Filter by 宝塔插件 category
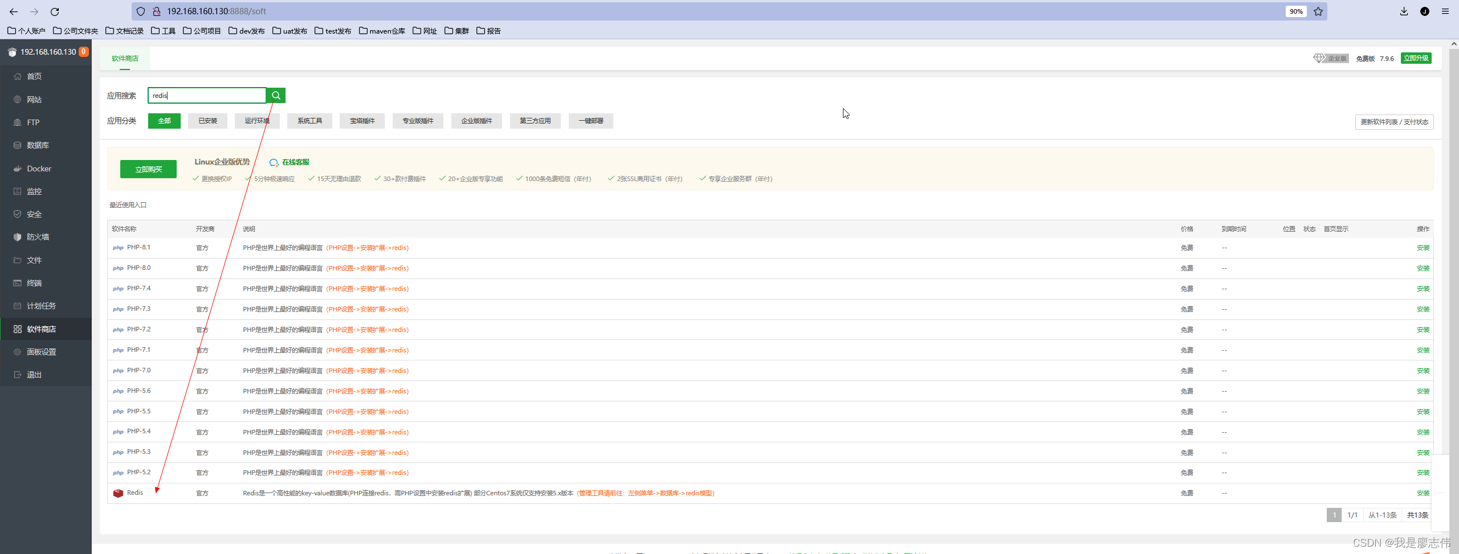1459x554 pixels. coord(362,121)
